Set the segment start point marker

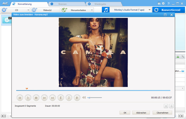61,98
